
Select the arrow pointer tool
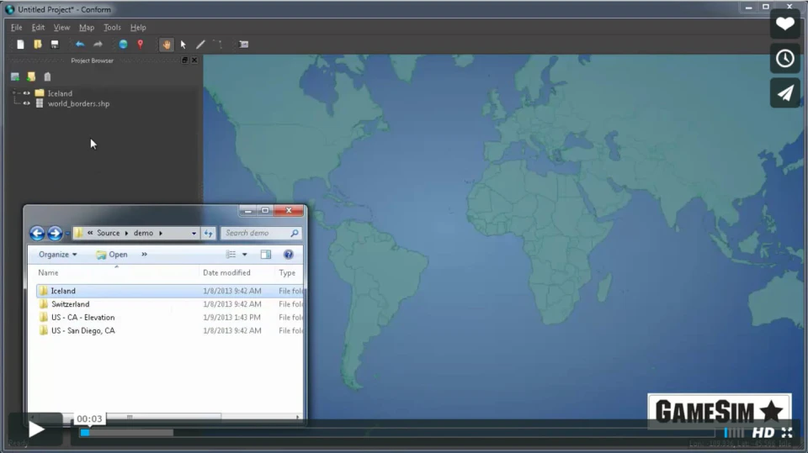point(183,45)
